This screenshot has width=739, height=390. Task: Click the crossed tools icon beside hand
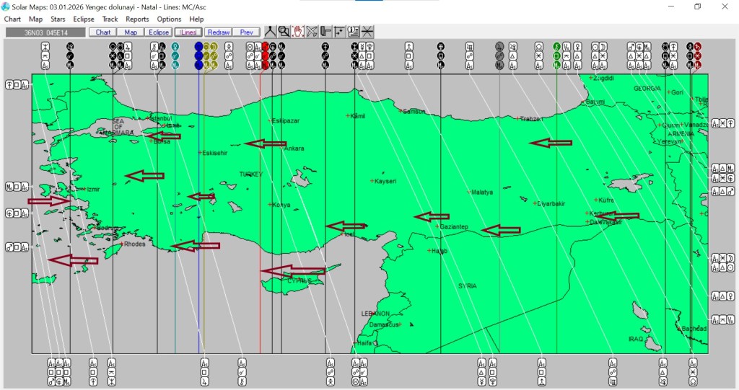312,32
